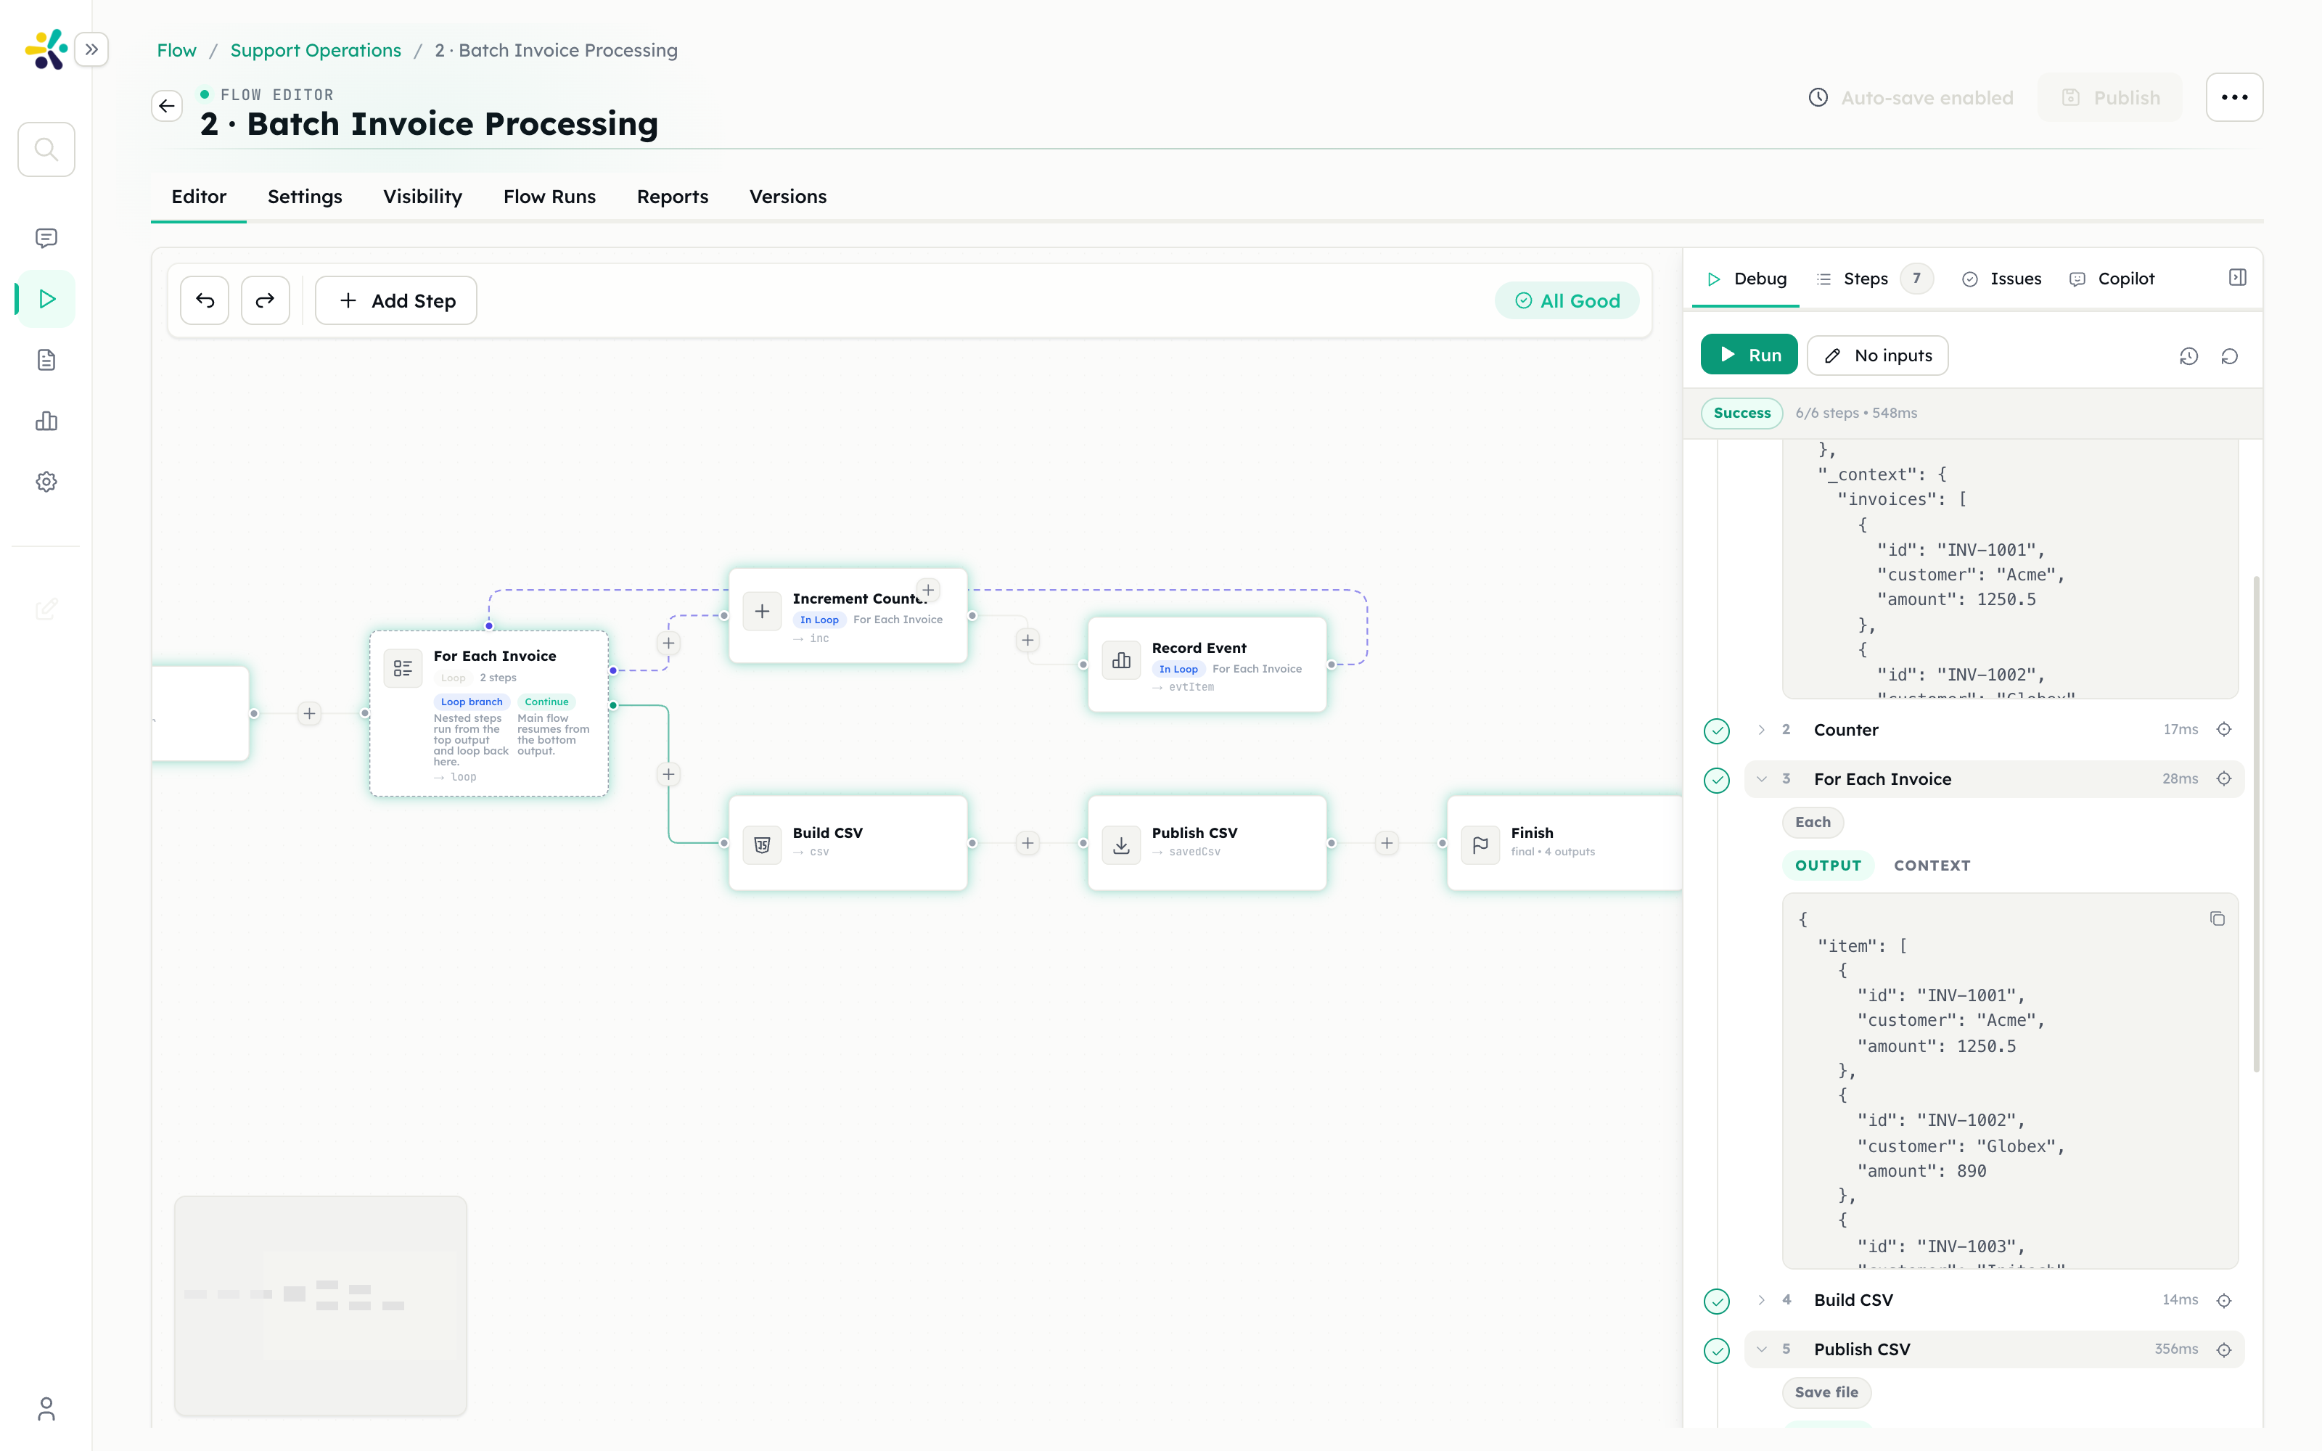Click the canvas minimap thumbnail
2322x1451 pixels.
tap(321, 1305)
